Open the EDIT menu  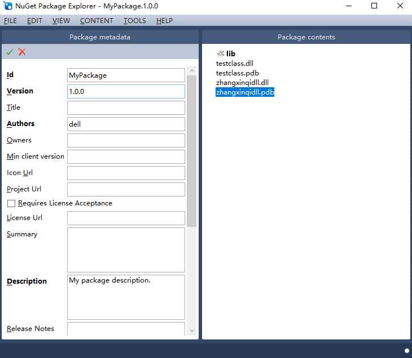[34, 21]
